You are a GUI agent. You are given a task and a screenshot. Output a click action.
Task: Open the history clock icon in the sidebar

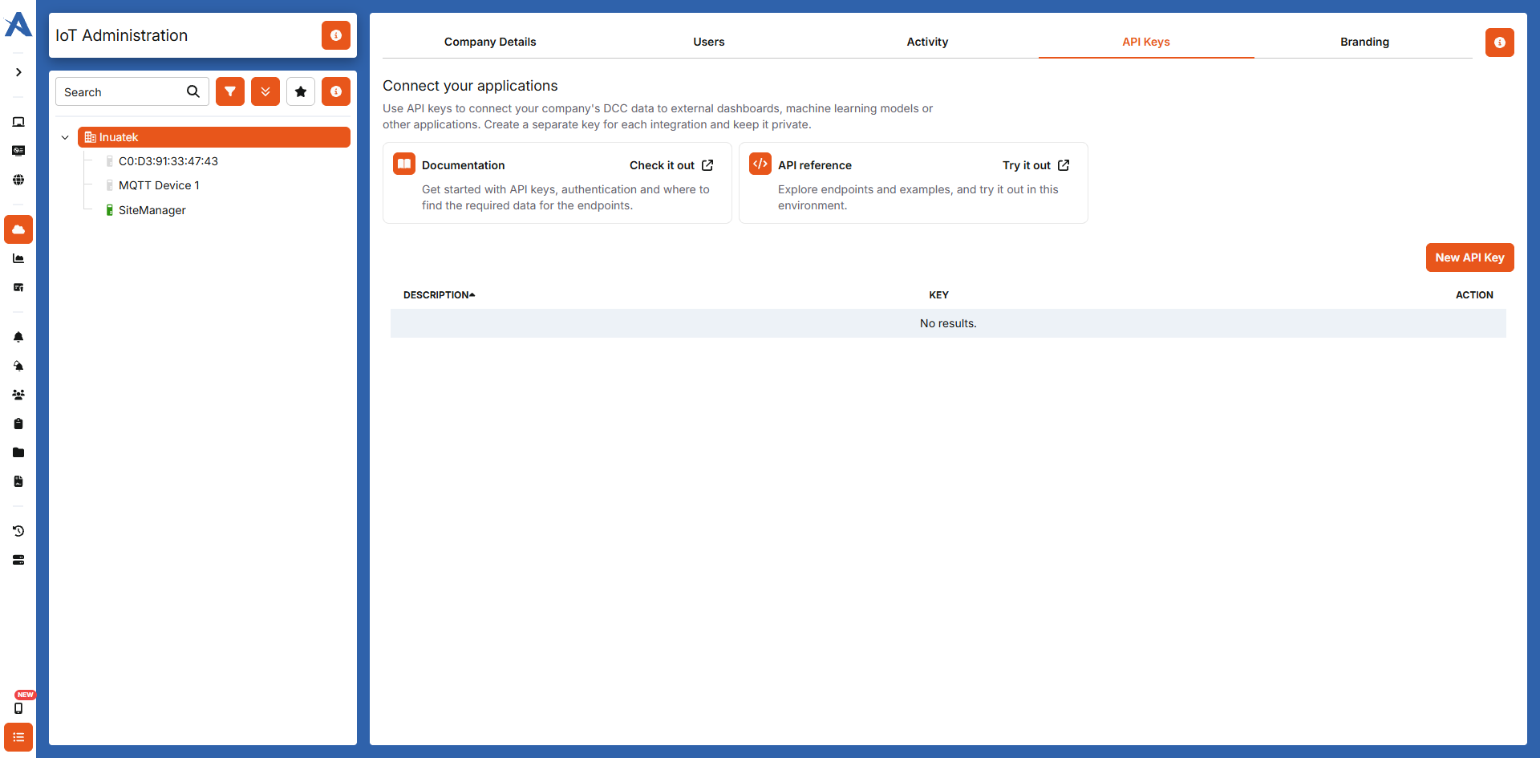point(18,531)
